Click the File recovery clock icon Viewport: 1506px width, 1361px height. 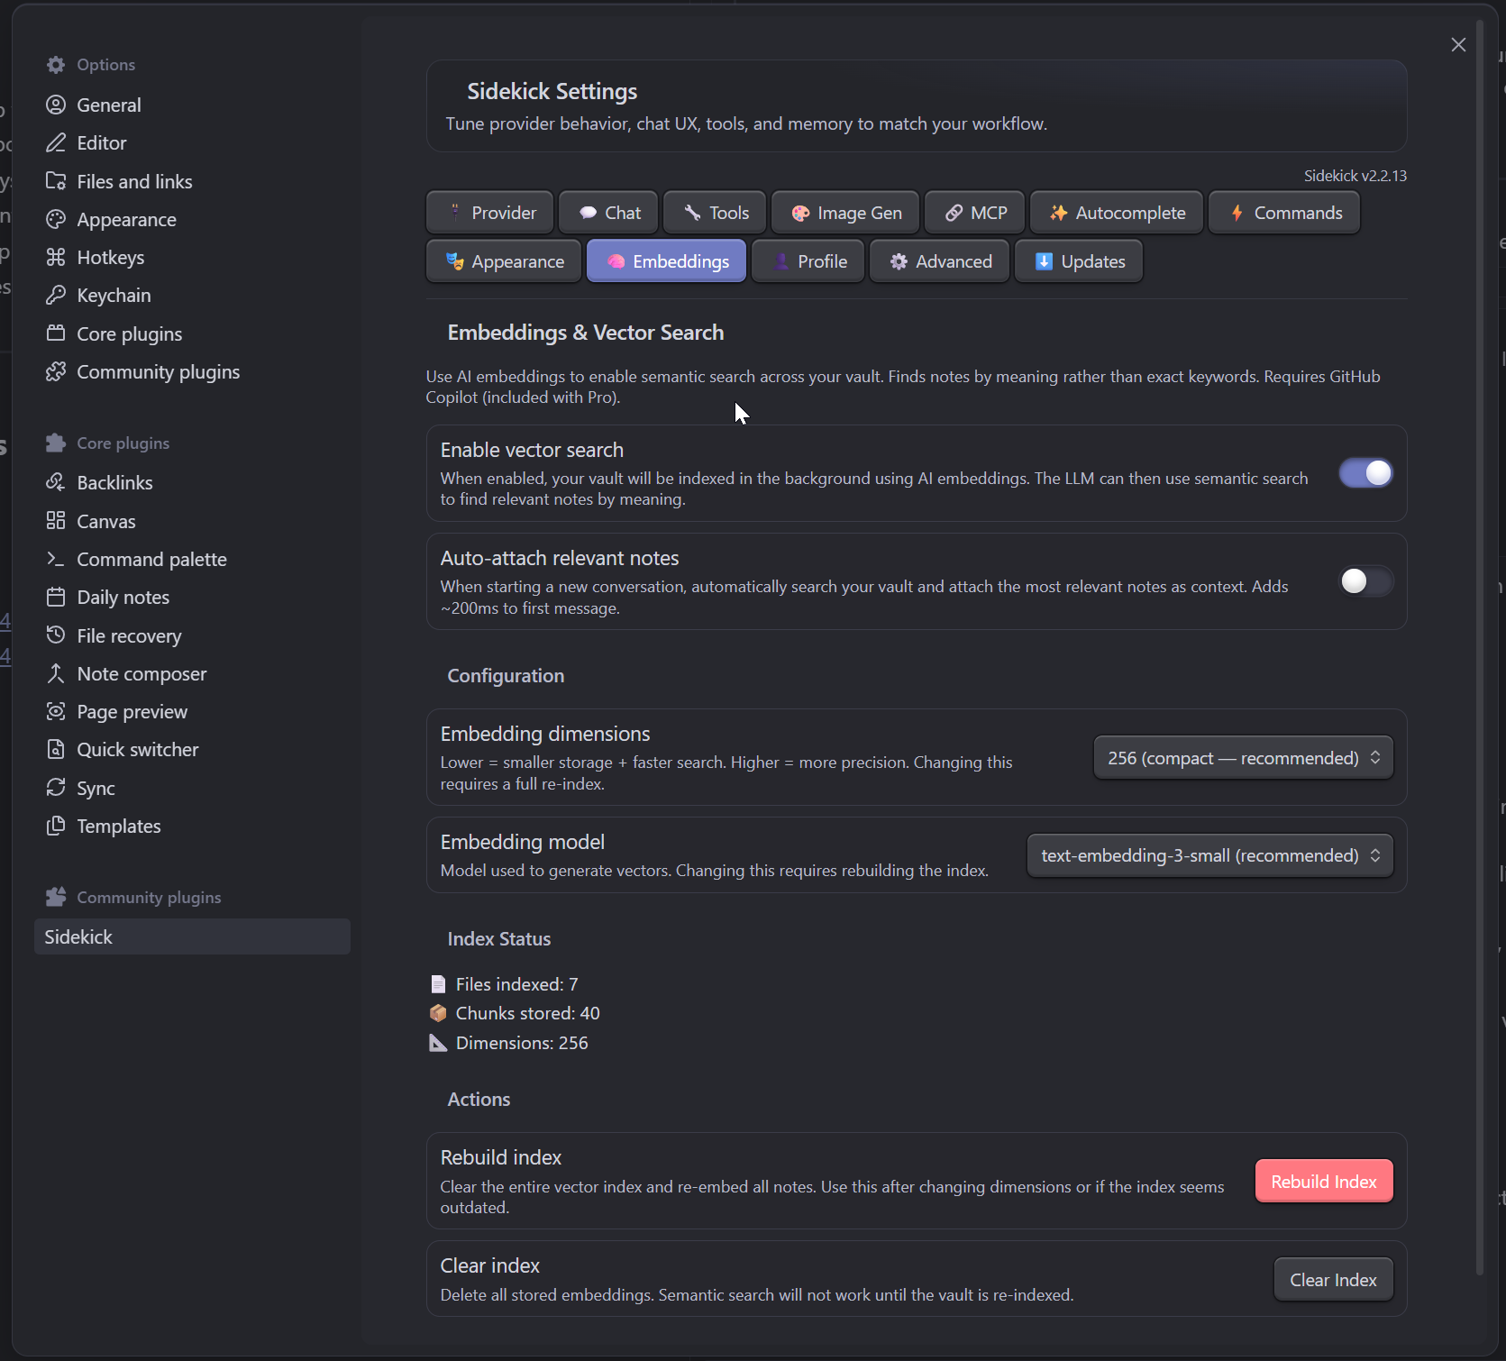(x=56, y=635)
